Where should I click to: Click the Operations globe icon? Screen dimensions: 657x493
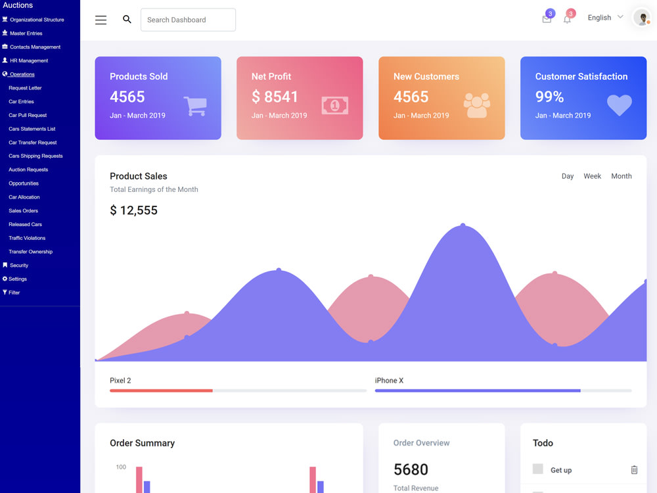tap(5, 74)
